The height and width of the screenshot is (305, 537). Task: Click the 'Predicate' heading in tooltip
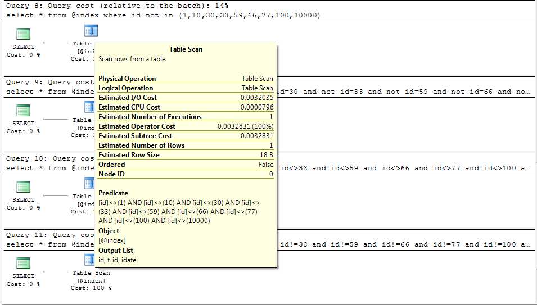point(113,193)
